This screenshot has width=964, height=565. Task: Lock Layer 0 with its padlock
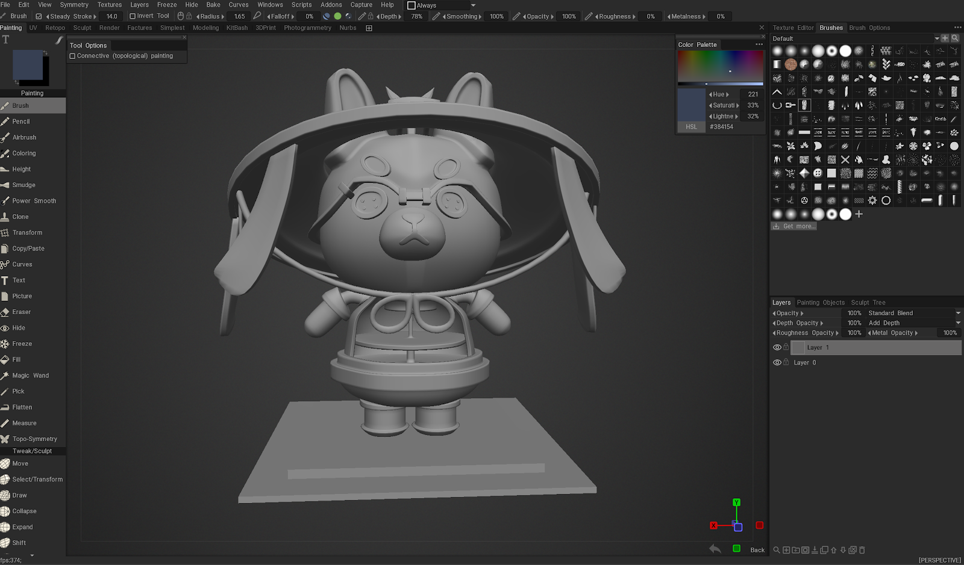click(786, 362)
